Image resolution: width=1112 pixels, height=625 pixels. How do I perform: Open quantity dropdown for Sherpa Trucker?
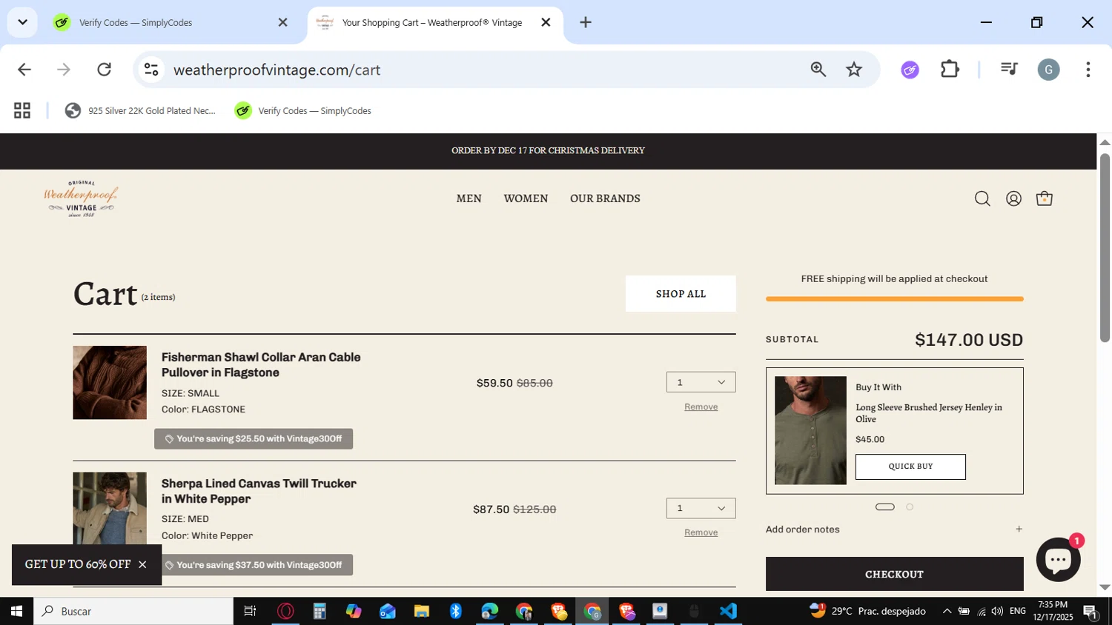(701, 508)
